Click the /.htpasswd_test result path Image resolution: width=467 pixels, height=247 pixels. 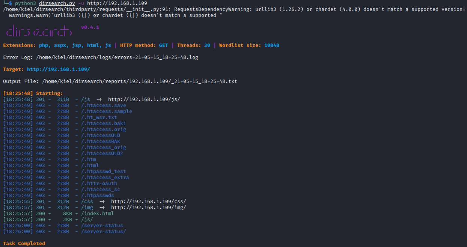pos(103,172)
